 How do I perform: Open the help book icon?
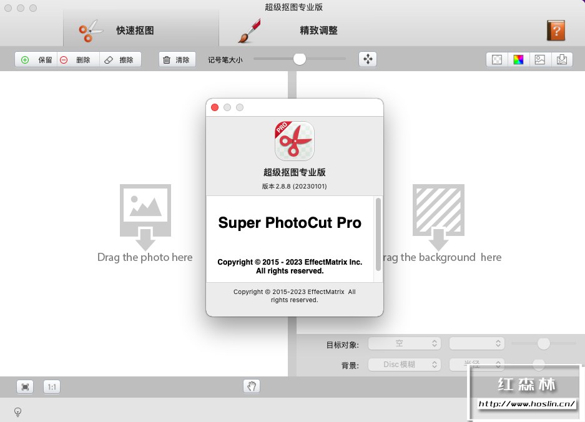pos(556,30)
